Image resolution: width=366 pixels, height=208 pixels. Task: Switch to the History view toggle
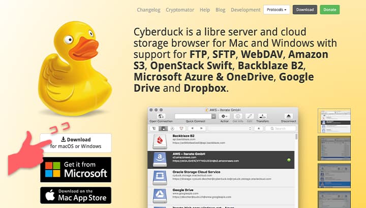172,129
